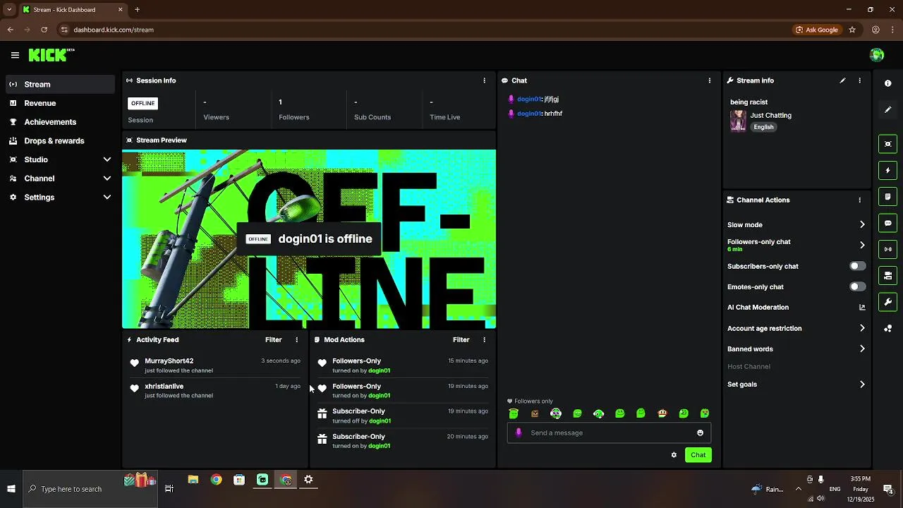Click the camera layout icon in the right sidebar

coord(887,276)
